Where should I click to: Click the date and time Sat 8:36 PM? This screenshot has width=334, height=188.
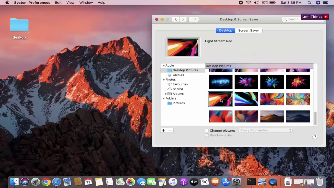(291, 3)
